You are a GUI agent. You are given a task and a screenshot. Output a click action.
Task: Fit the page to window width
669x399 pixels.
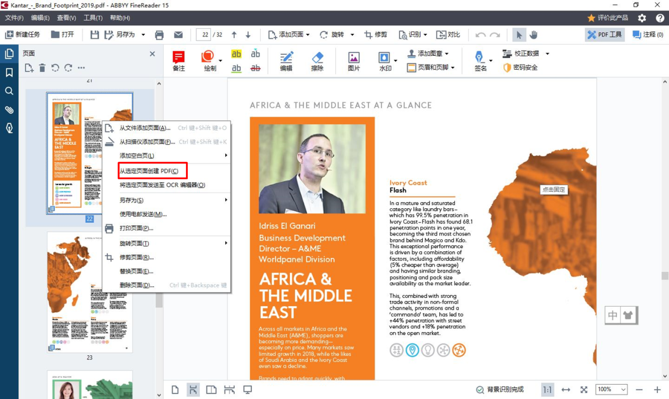point(566,390)
